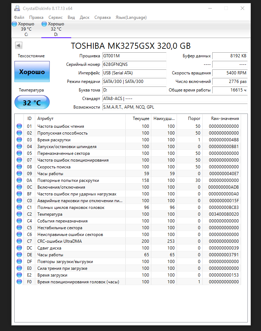Screen dimensions: 261x331
Task: Open the Язык(Language) menu
Action: point(131,17)
